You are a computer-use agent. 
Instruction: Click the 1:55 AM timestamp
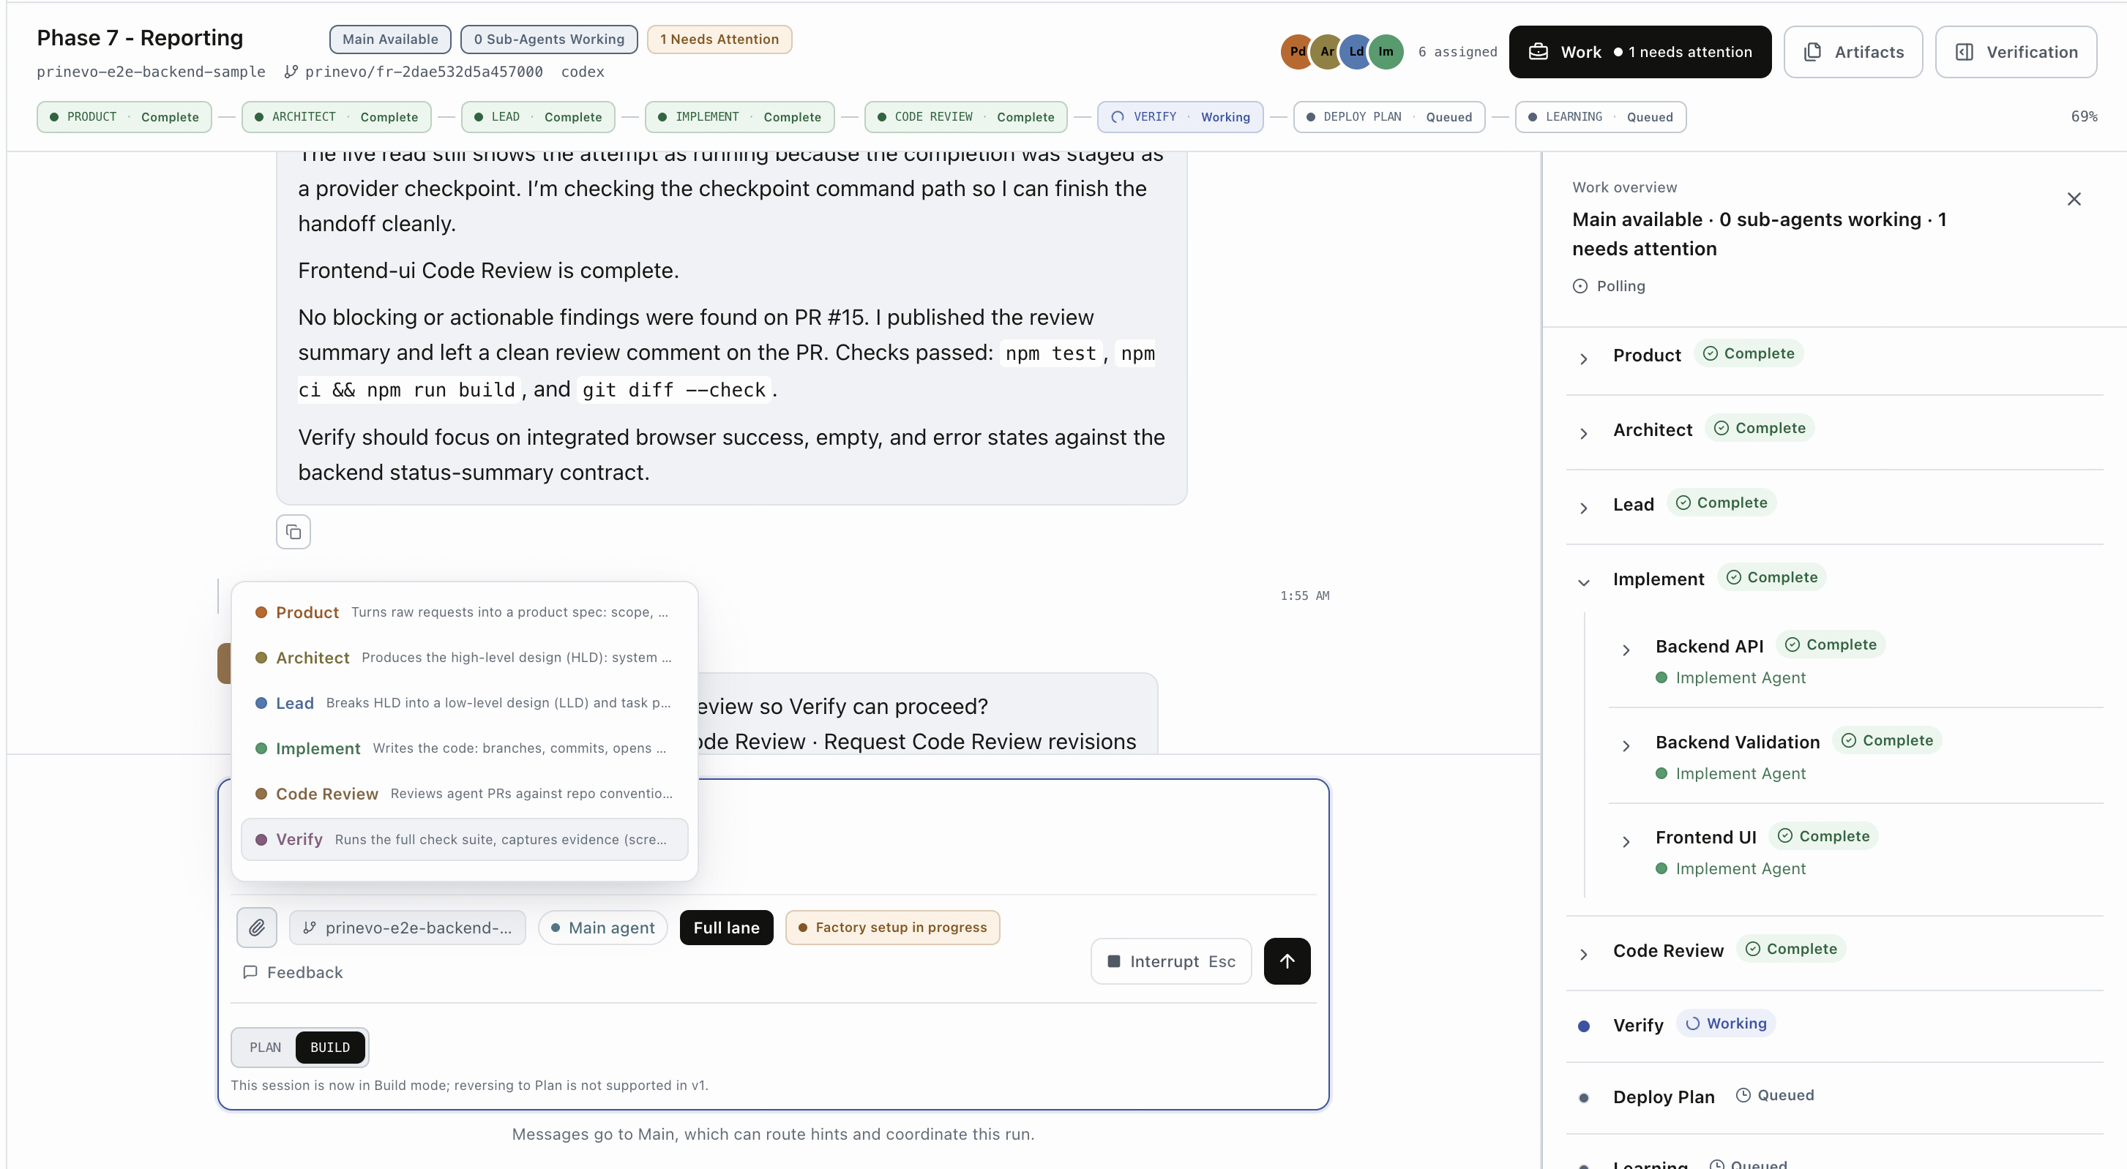pyautogui.click(x=1304, y=595)
